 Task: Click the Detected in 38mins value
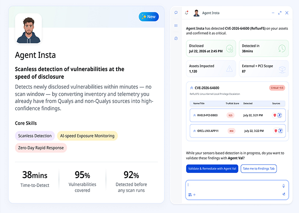247,51
